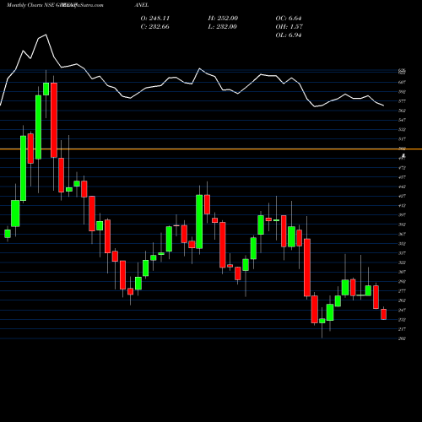Click the 397 price axis label
Image resolution: width=422 pixels, height=422 pixels.
click(402, 215)
